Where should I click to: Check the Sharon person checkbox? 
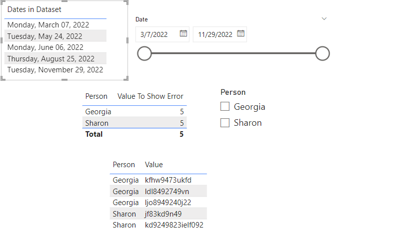(x=225, y=123)
